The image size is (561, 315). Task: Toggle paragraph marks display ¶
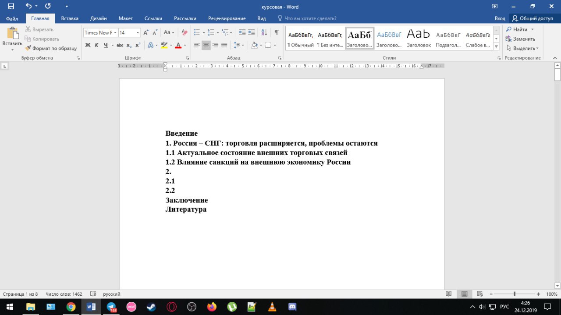277,32
